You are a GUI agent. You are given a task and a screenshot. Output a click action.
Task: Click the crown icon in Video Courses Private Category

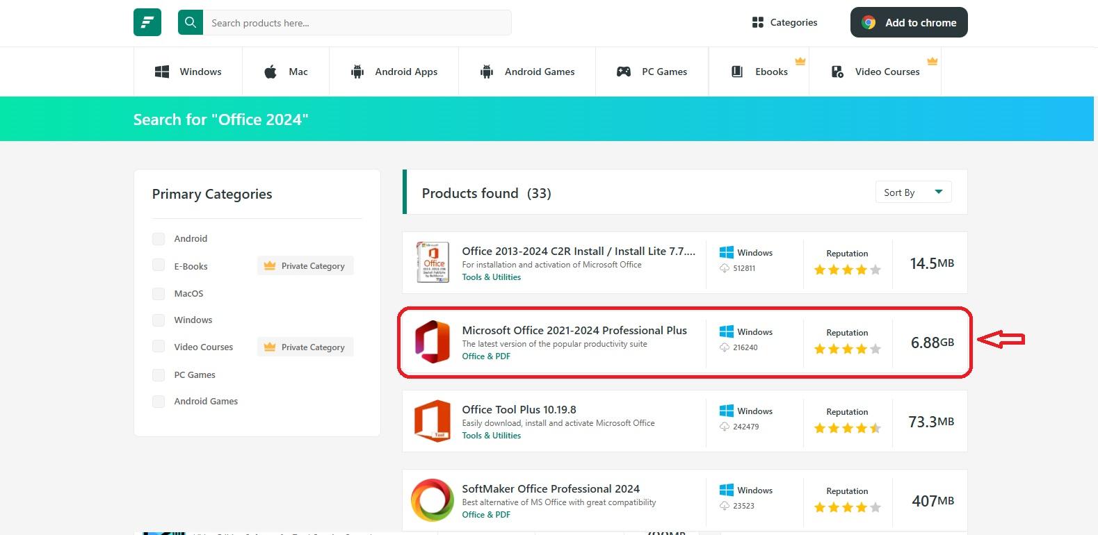point(270,347)
